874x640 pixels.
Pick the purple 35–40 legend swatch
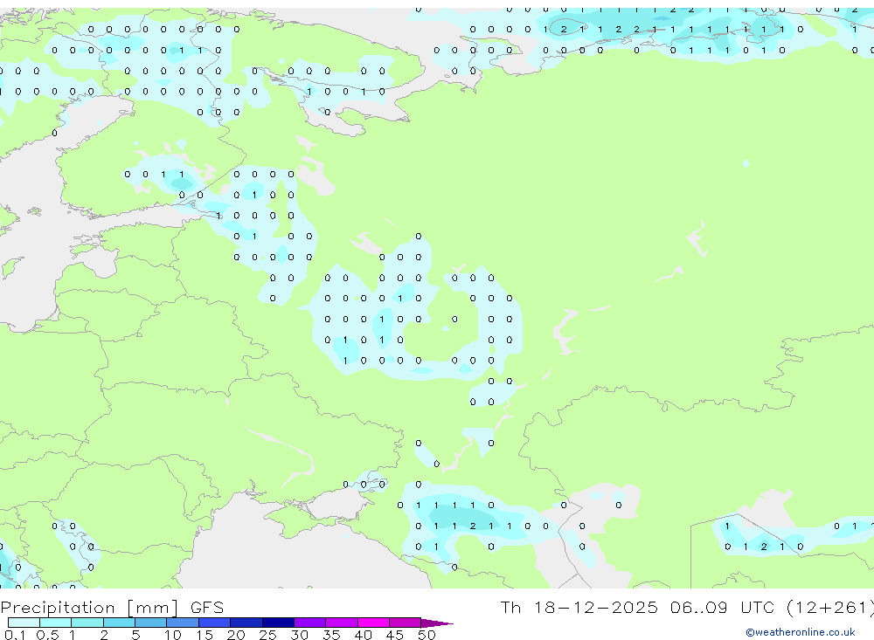coord(342,623)
